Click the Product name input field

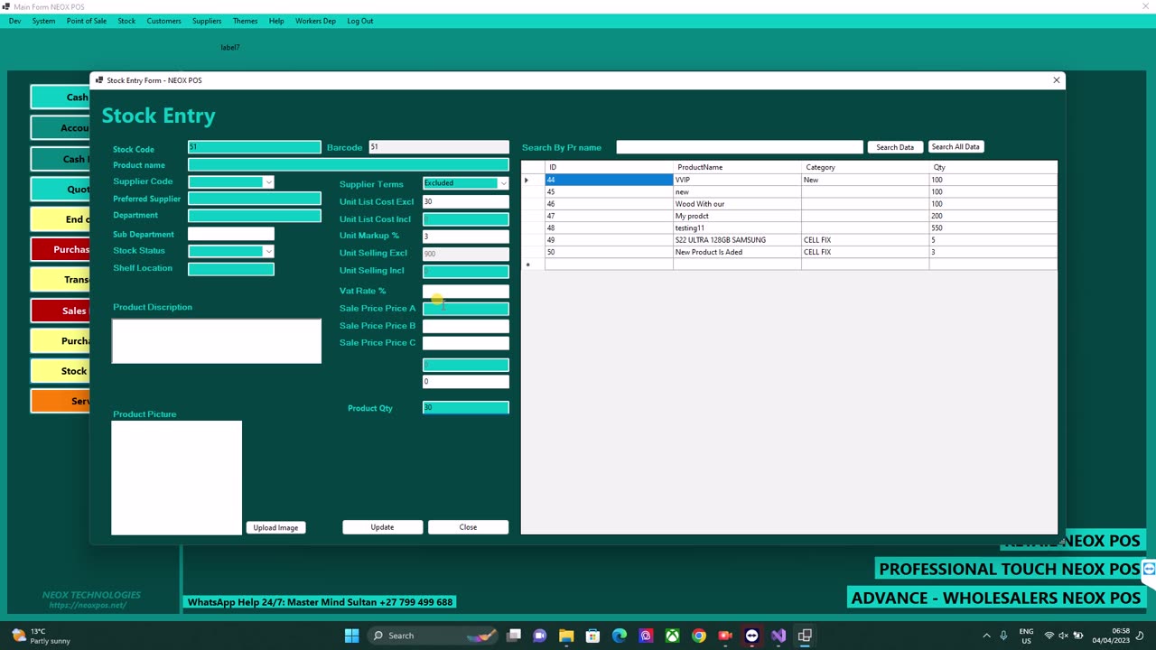click(349, 165)
